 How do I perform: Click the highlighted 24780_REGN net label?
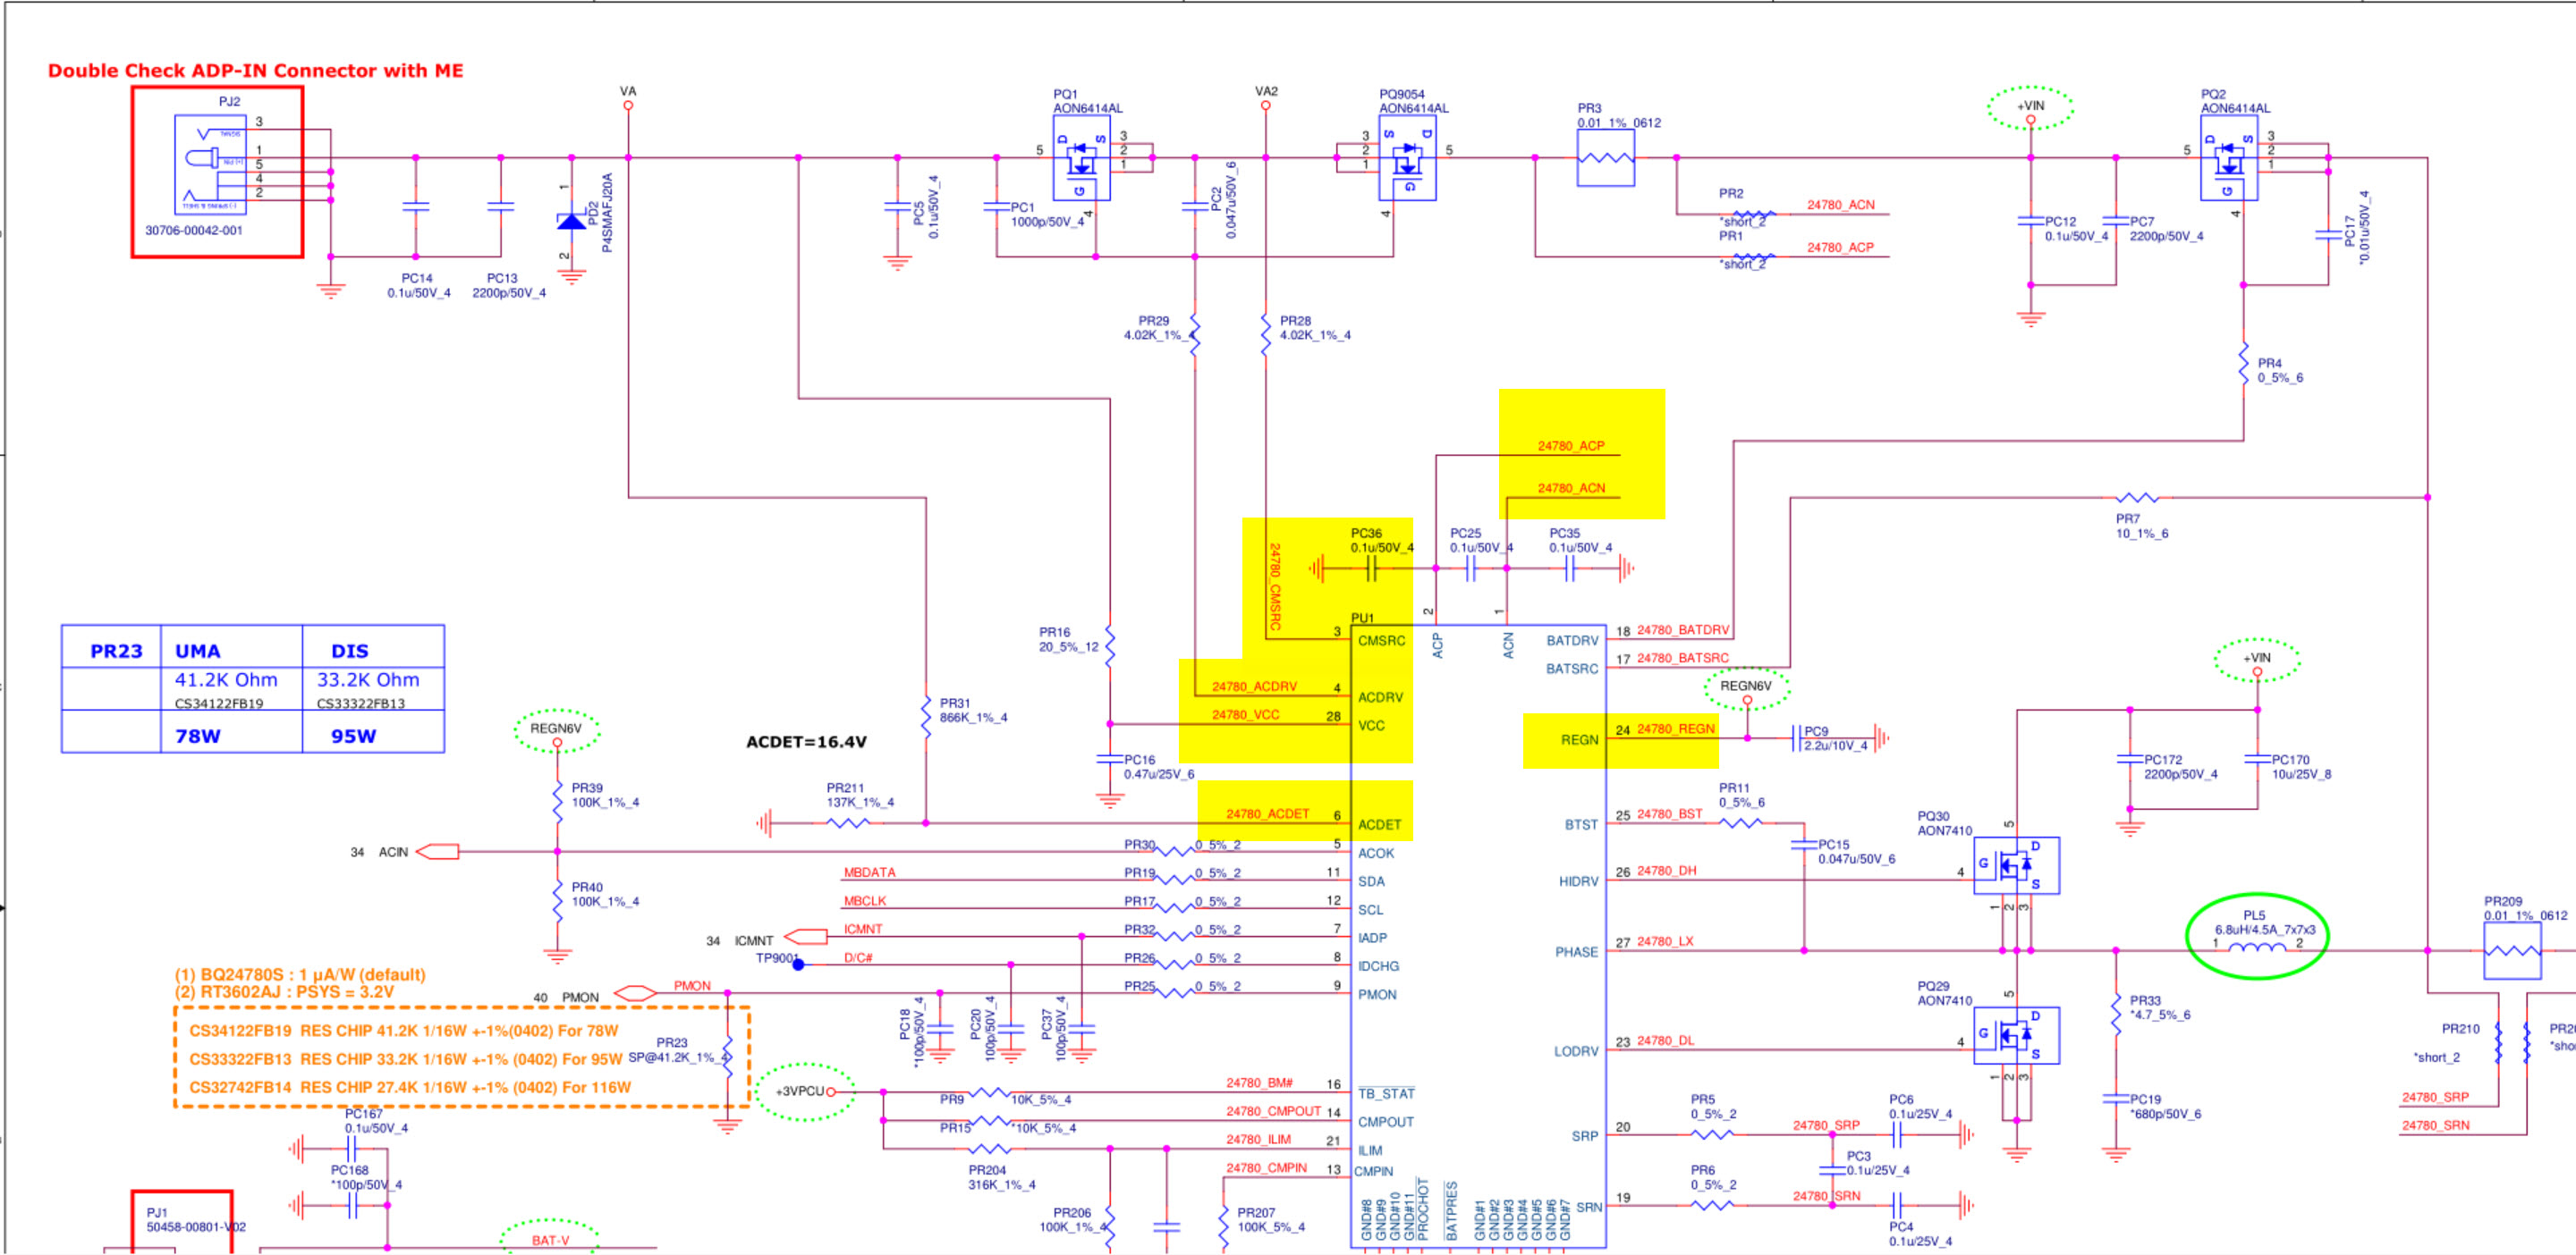[x=1675, y=729]
